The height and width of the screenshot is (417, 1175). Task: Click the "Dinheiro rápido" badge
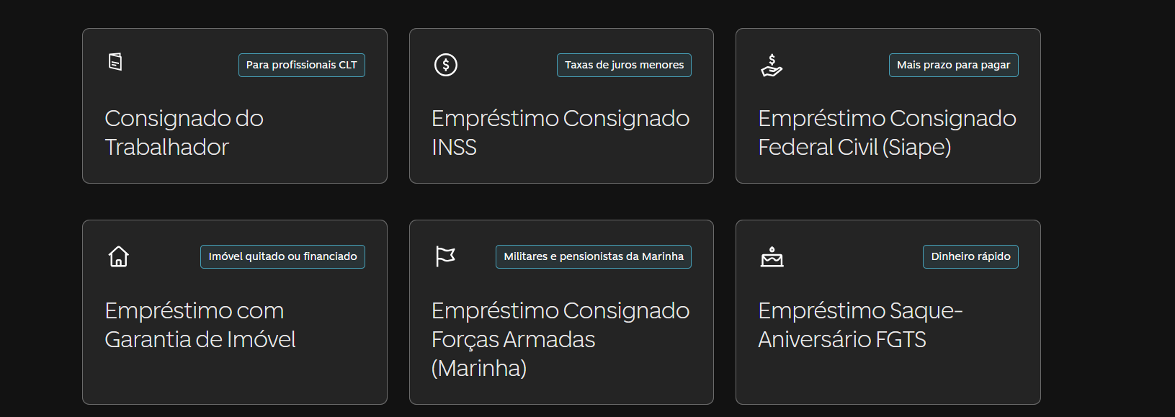pos(970,256)
